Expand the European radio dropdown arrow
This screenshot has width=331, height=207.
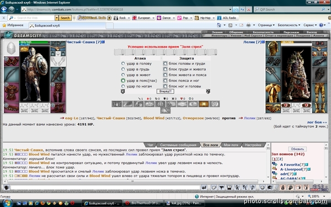[x=153, y=18]
